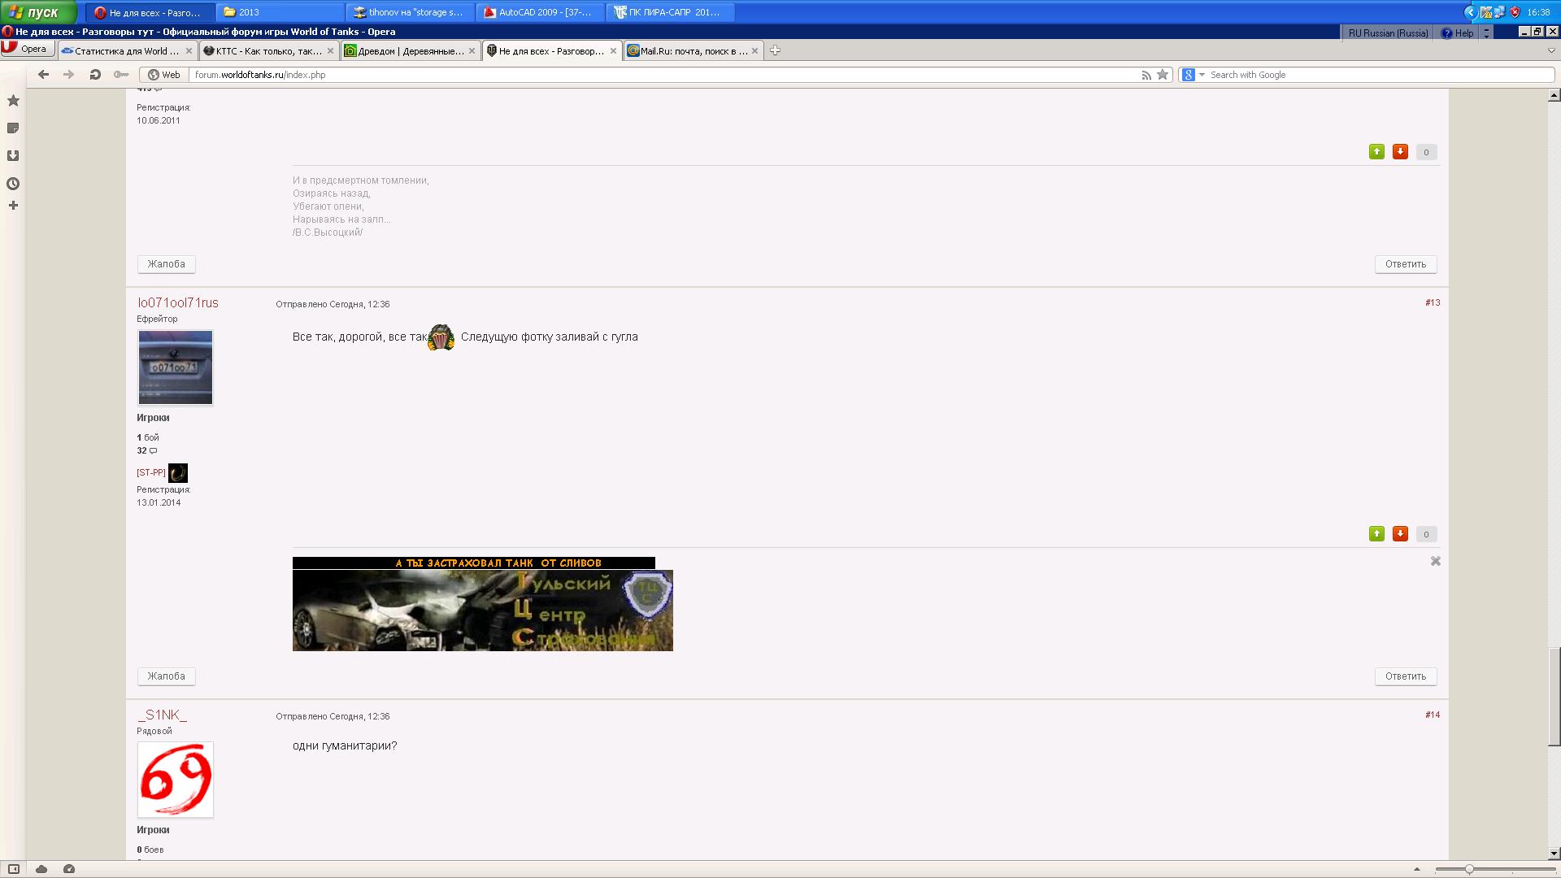Click the reload page icon

point(95,75)
